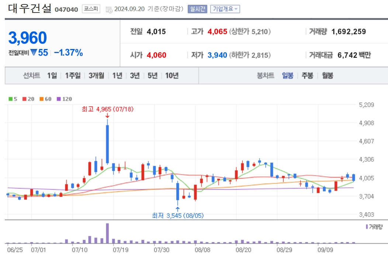The width and height of the screenshot is (388, 257).
Task: Click the 08/08 date axis label
Action: tap(202, 250)
